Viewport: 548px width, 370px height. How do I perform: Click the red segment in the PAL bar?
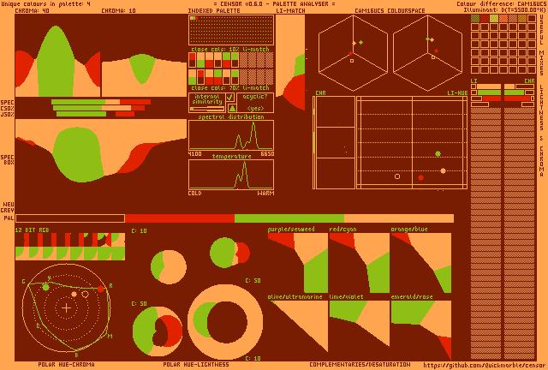pos(180,218)
